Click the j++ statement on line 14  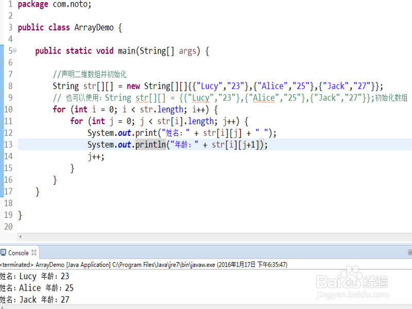(x=95, y=157)
